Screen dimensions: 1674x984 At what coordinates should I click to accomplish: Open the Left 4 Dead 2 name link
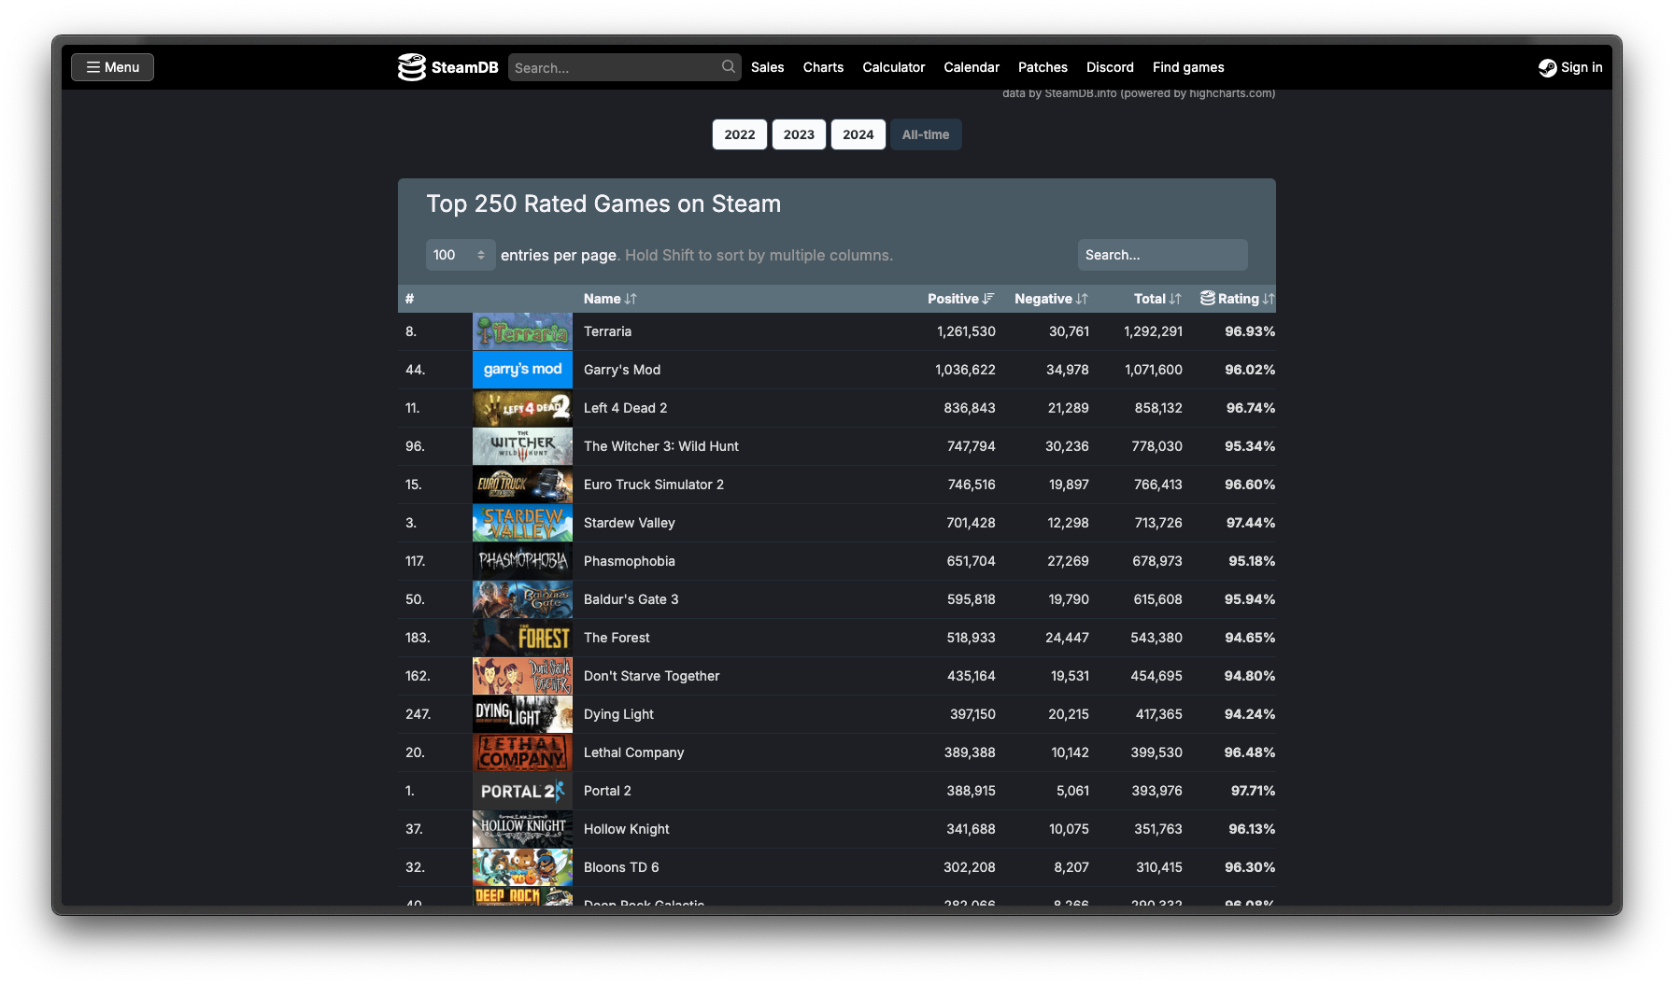point(625,408)
